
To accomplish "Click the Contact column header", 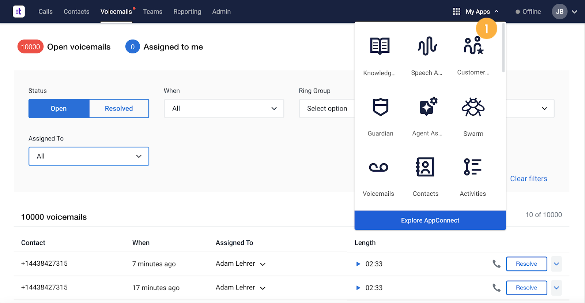I will click(33, 243).
